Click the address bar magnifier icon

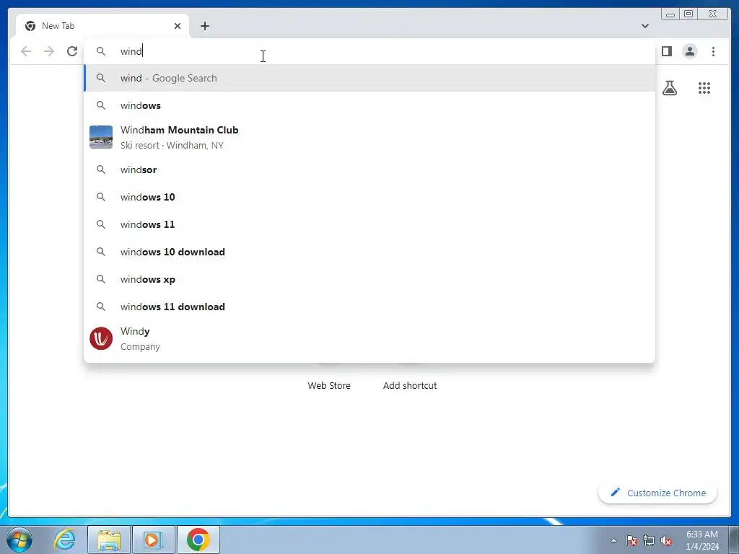click(101, 51)
